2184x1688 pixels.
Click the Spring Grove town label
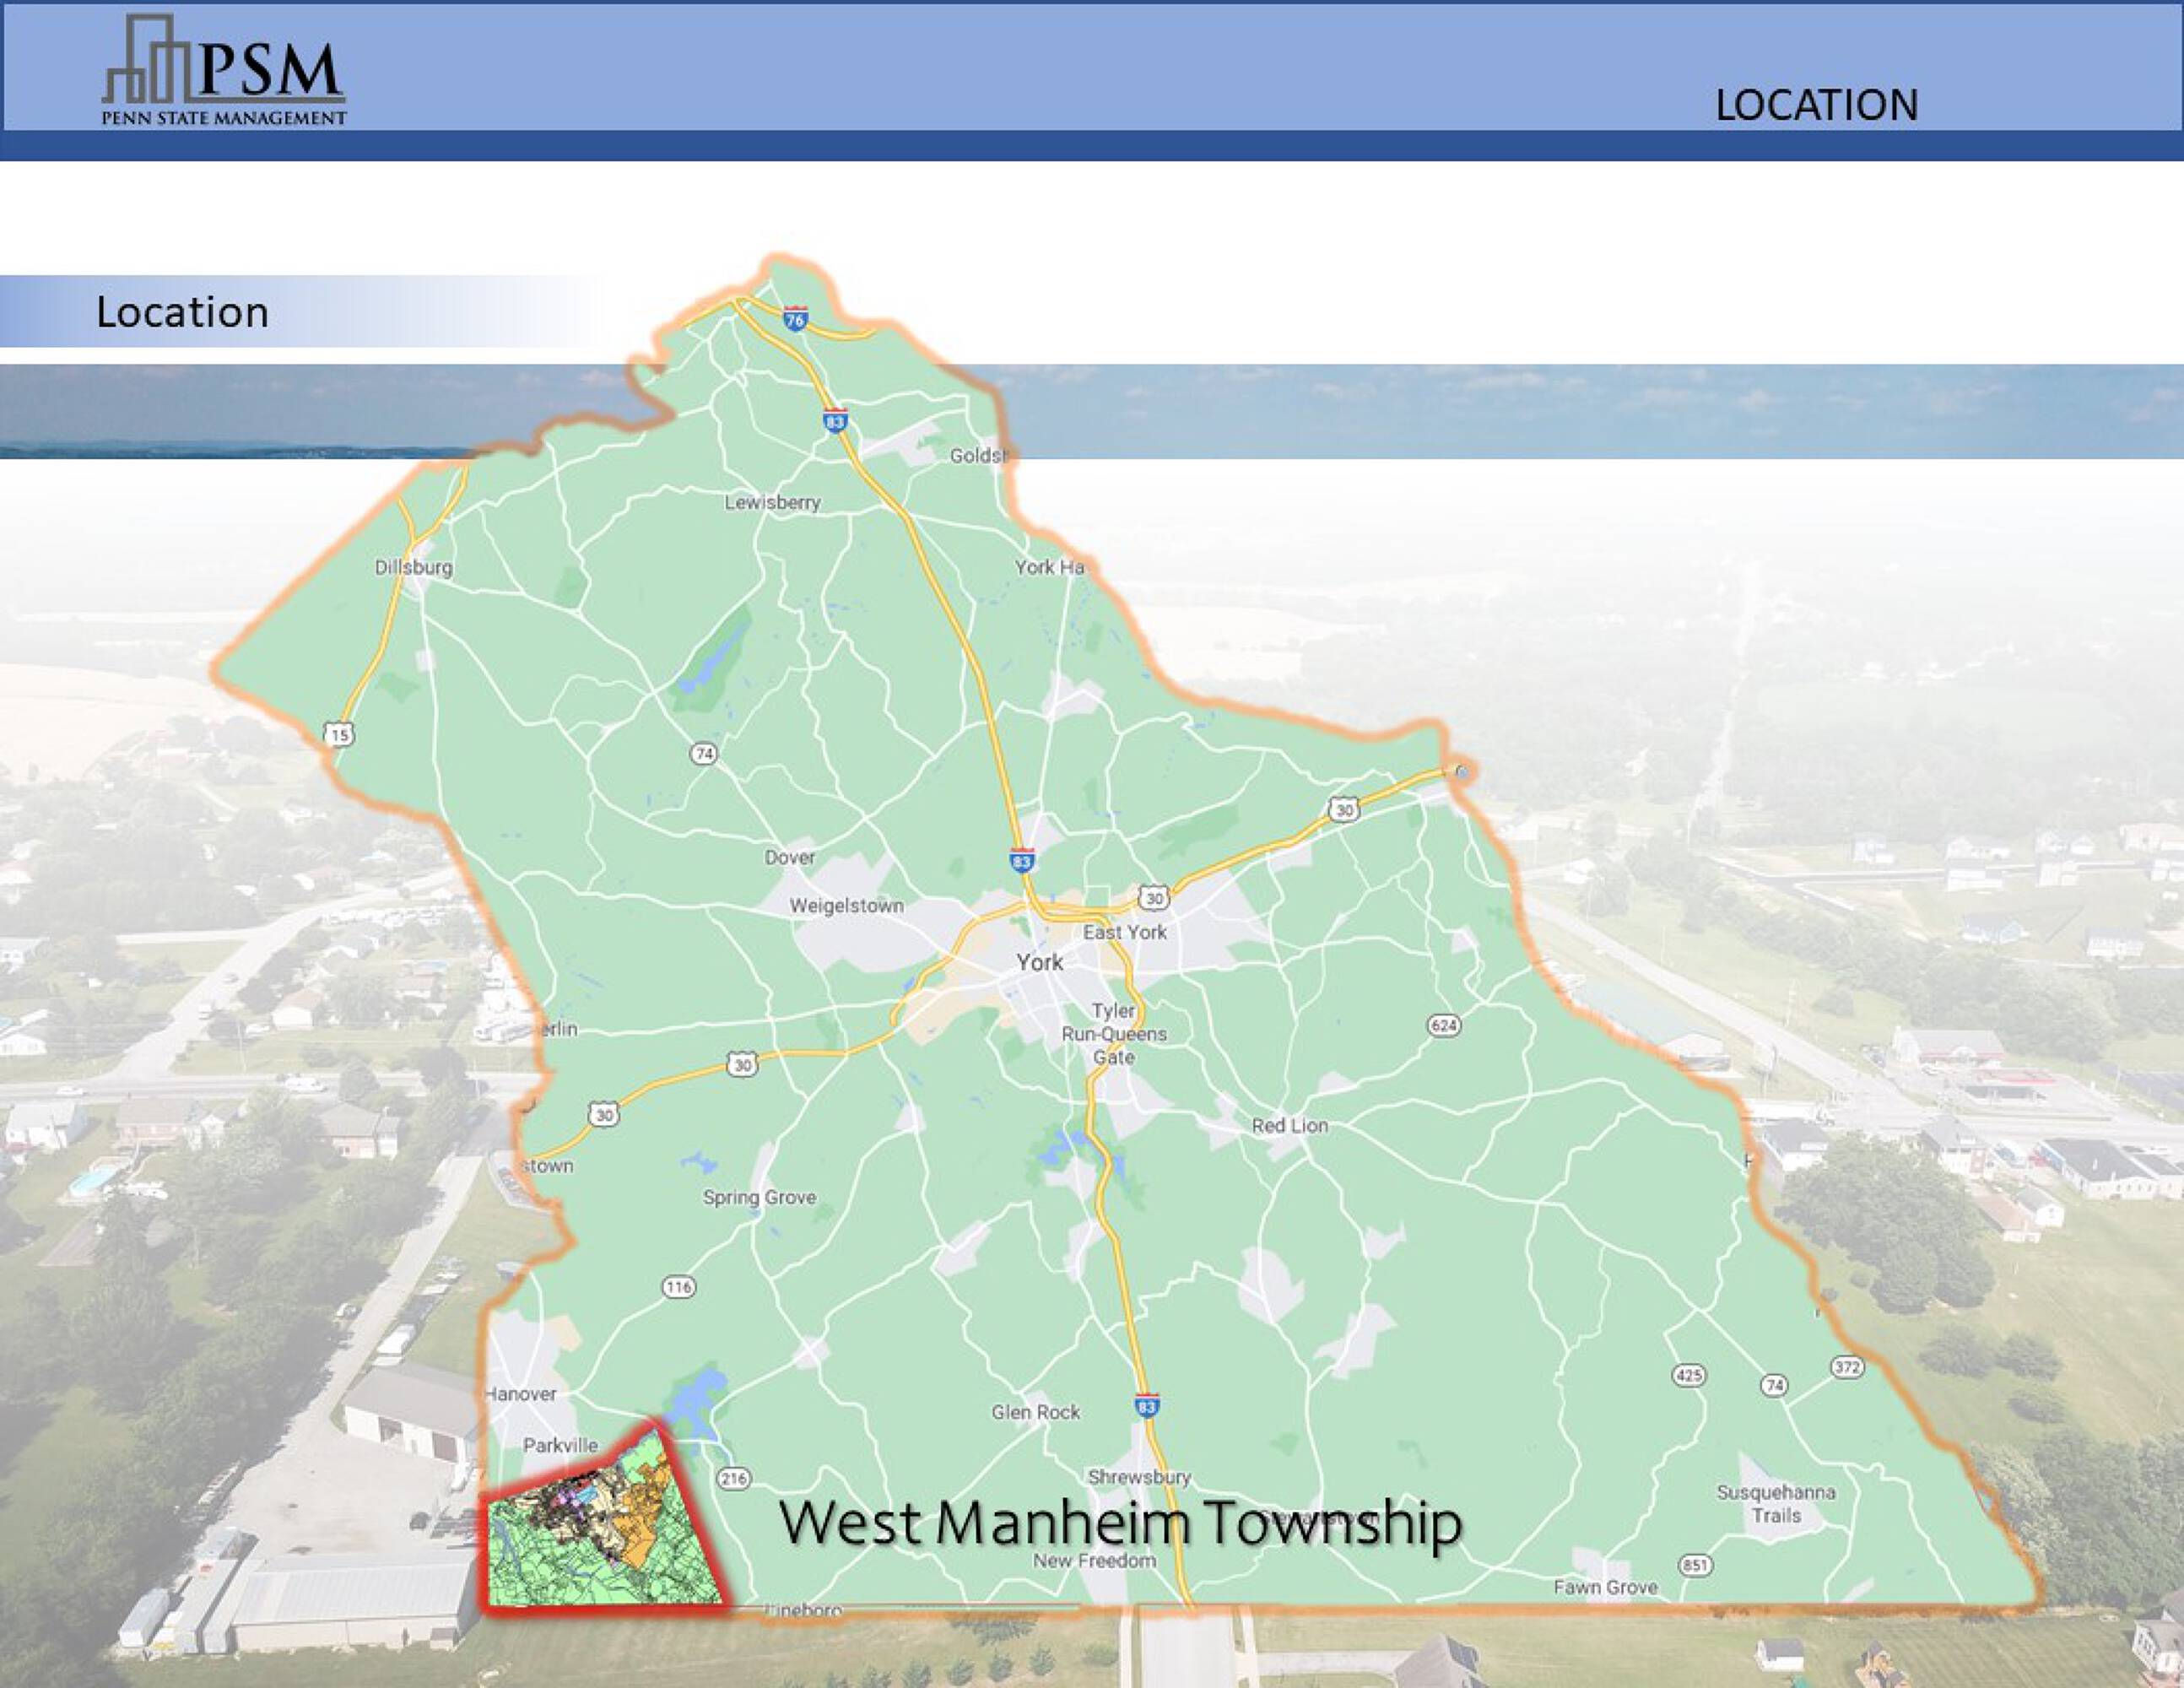point(759,1197)
